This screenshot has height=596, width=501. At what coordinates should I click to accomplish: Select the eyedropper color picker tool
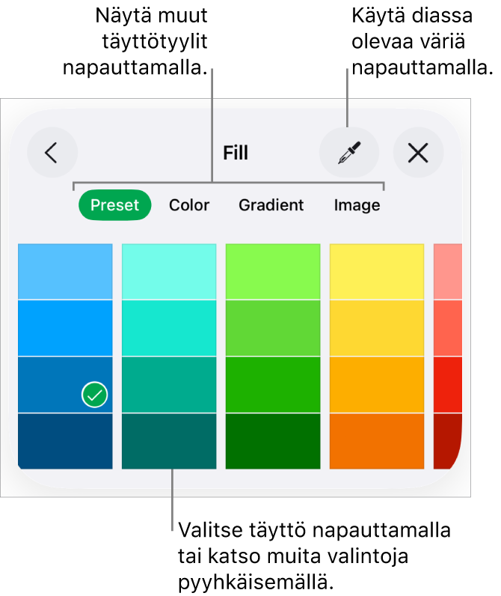tap(348, 153)
